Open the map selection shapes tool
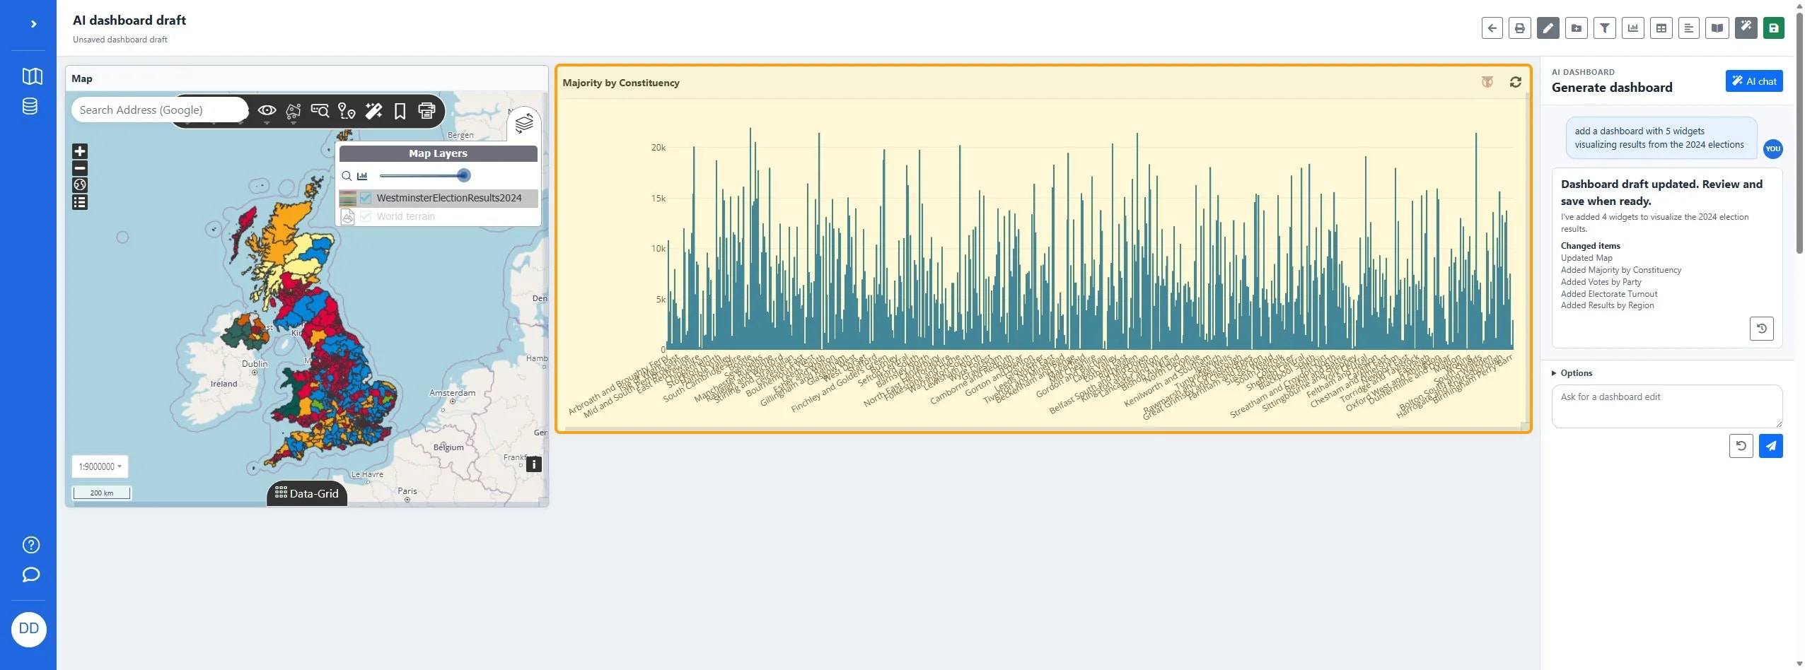Image resolution: width=1805 pixels, height=670 pixels. point(294,111)
